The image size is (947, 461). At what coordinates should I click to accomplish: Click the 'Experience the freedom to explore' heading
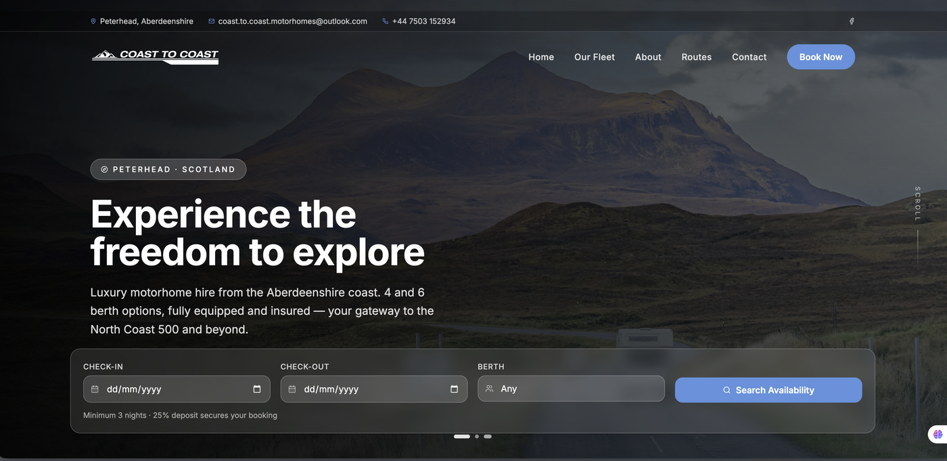point(258,233)
